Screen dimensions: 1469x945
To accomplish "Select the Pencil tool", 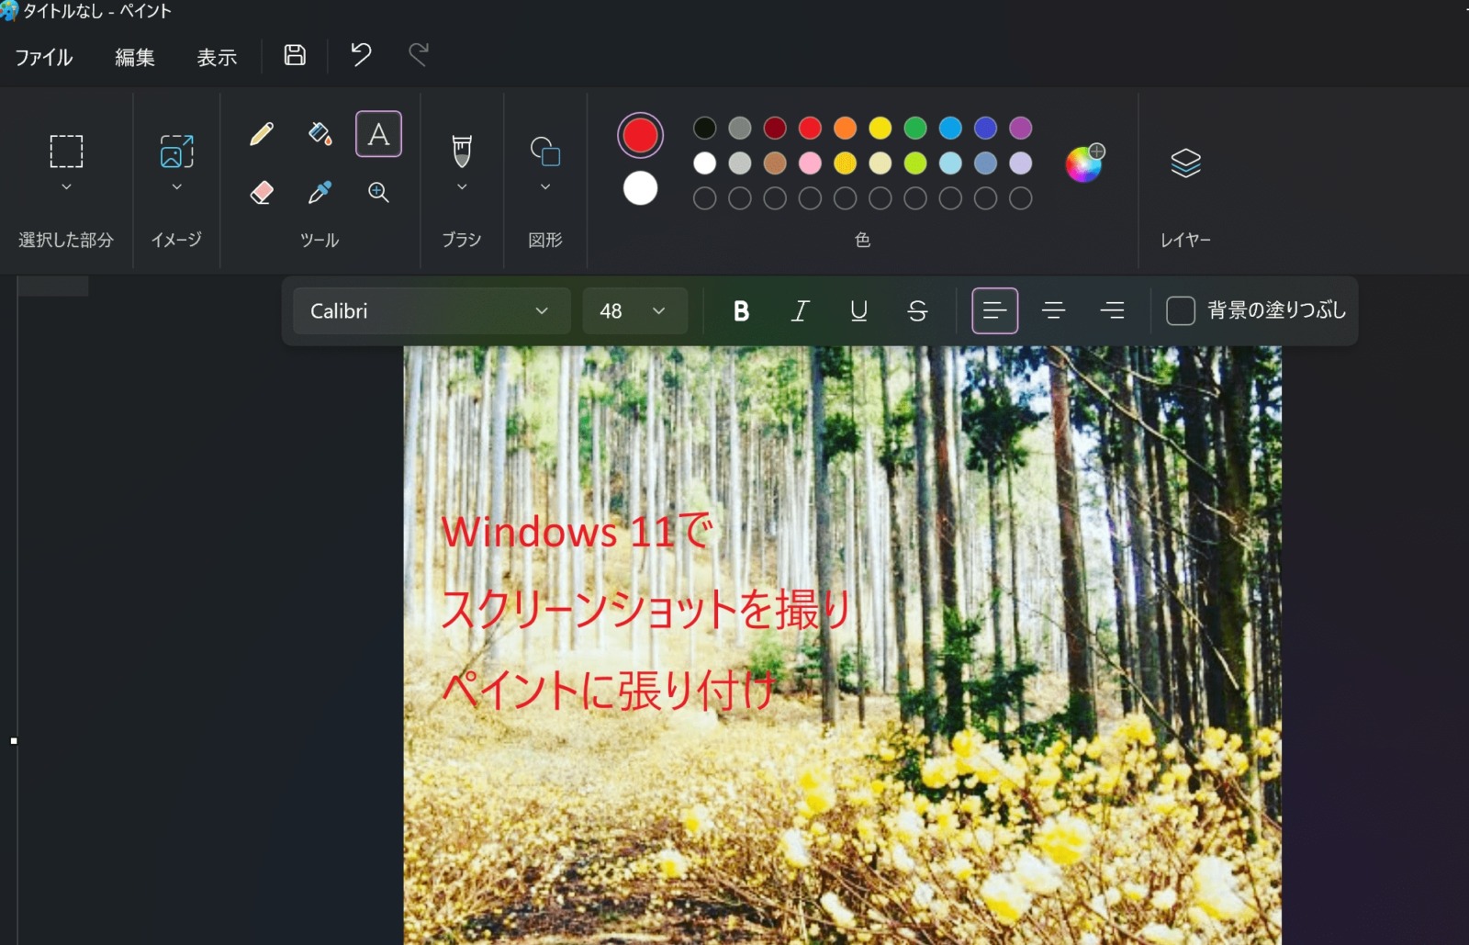I will [262, 134].
